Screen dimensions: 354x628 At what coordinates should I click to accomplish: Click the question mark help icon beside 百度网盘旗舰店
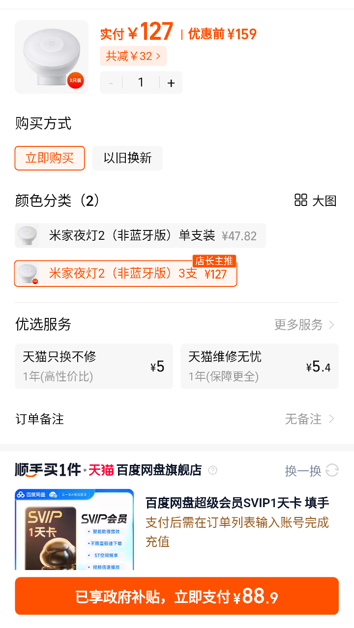tap(212, 470)
